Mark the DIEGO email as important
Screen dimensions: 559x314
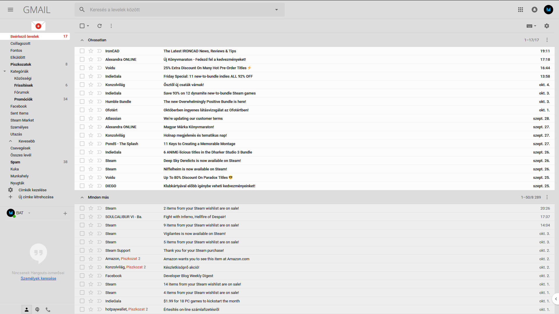pyautogui.click(x=100, y=186)
